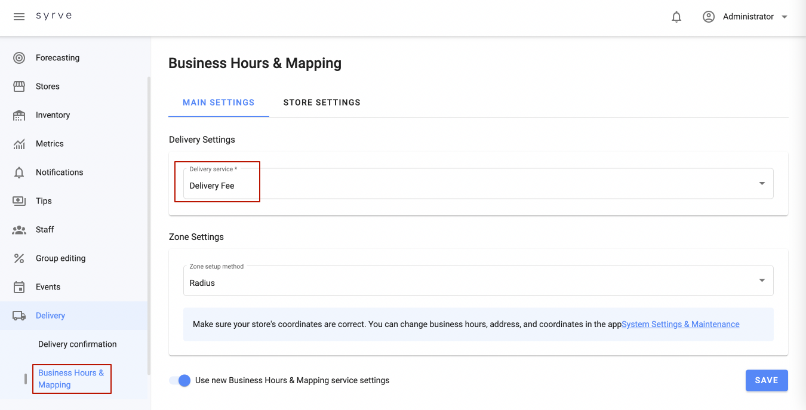
Task: Click the Tips money icon
Action: pyautogui.click(x=19, y=201)
